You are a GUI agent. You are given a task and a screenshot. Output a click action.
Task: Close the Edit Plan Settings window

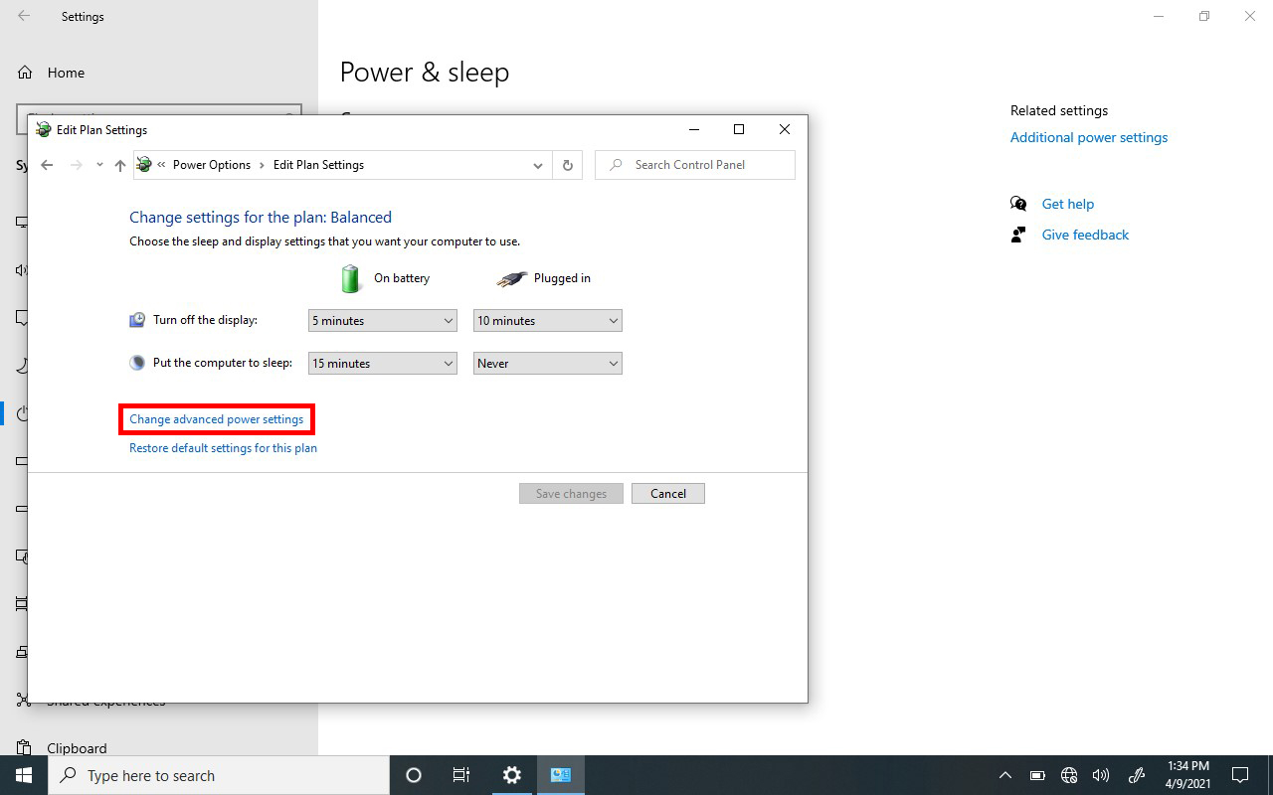click(x=785, y=129)
